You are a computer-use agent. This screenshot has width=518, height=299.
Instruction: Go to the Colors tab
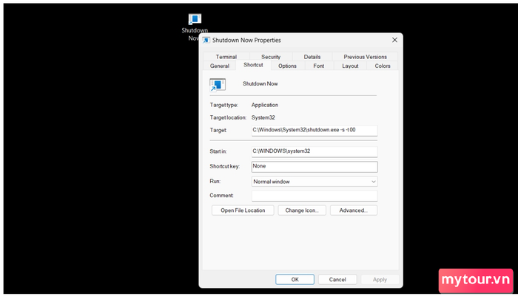tap(383, 66)
